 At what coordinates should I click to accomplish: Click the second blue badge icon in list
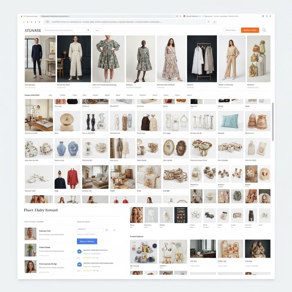click(x=80, y=264)
